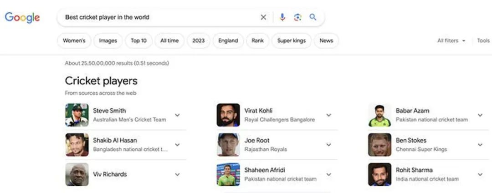Open Google Lens image search
This screenshot has height=193, width=492.
click(x=297, y=17)
